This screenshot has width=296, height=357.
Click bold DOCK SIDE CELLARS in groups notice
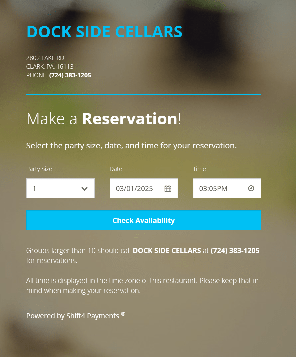pos(167,250)
